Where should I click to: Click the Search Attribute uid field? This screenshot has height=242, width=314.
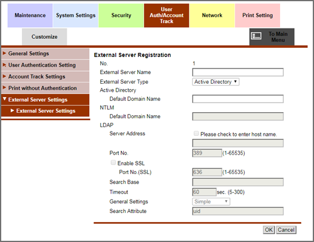click(x=238, y=211)
